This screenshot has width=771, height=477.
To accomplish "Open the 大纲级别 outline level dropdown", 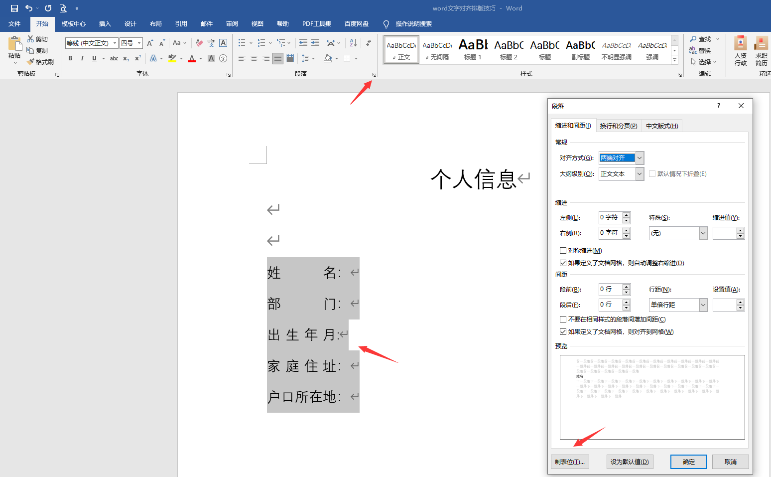I will coord(640,174).
